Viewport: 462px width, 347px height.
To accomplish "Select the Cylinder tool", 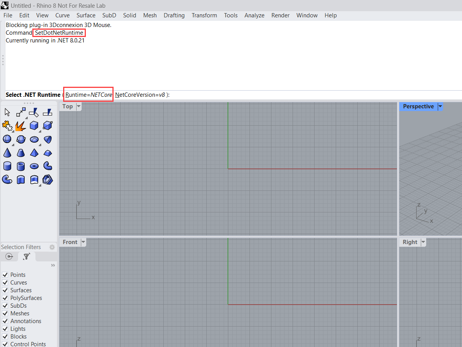I will point(7,166).
